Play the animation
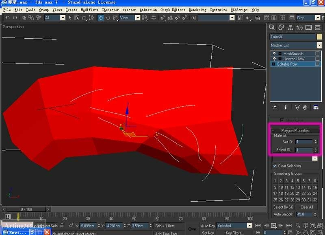This screenshot has width=325, height=235. tap(273, 226)
